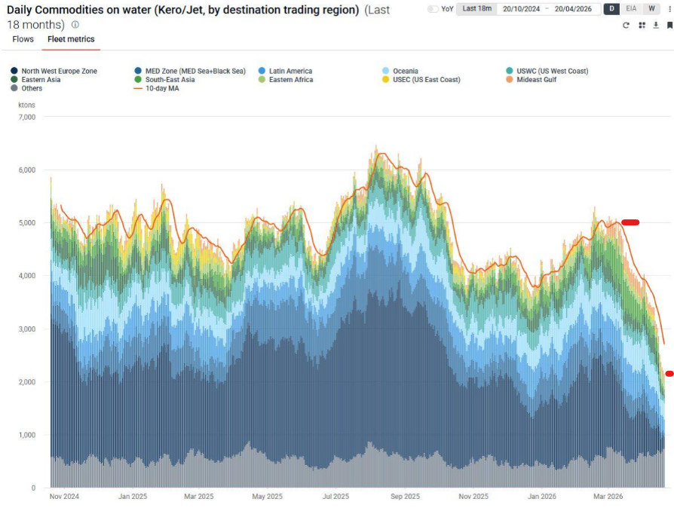Open the three-dot more options menu
This screenshot has height=508, width=674.
click(x=669, y=9)
